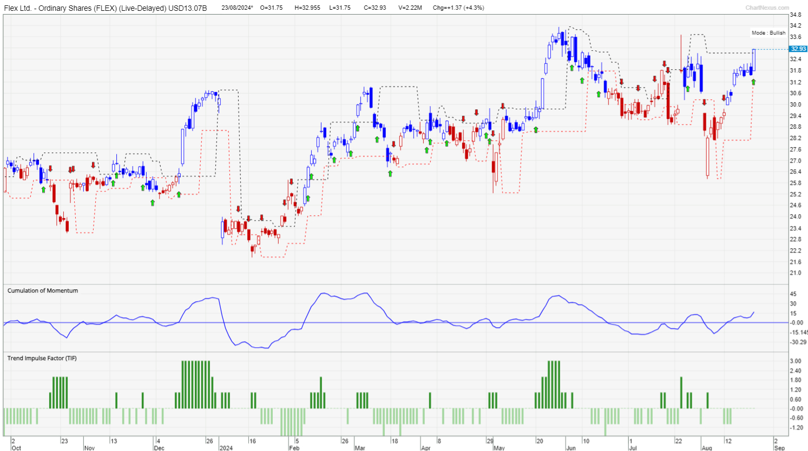The image size is (808, 451).
Task: Click the Mode : Bullish status indicator
Action: click(x=769, y=32)
